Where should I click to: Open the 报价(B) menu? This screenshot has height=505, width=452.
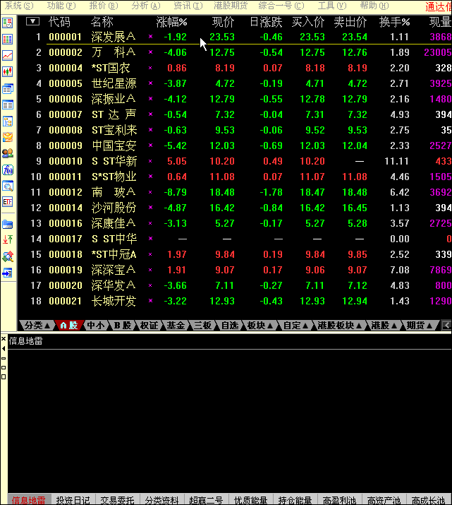click(x=104, y=6)
